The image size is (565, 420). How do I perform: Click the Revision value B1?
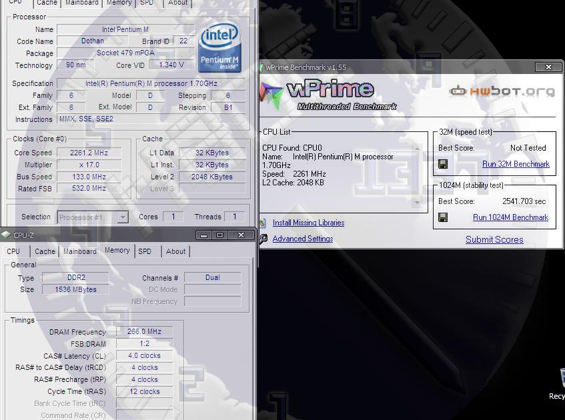coord(228,107)
